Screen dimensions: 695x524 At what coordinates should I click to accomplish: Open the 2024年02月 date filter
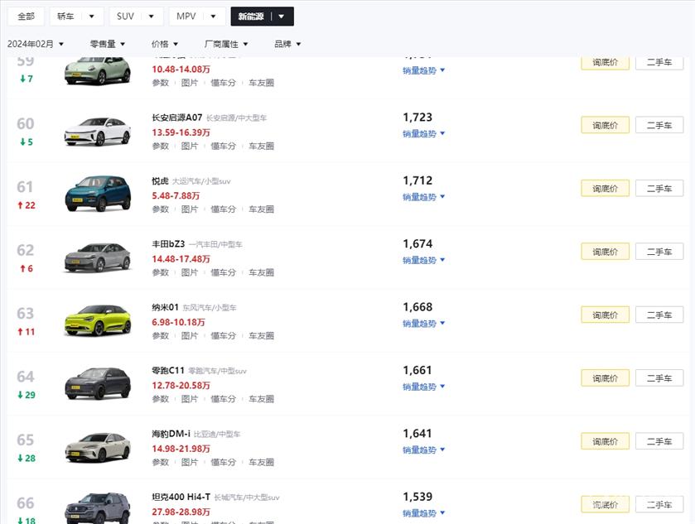(x=36, y=44)
